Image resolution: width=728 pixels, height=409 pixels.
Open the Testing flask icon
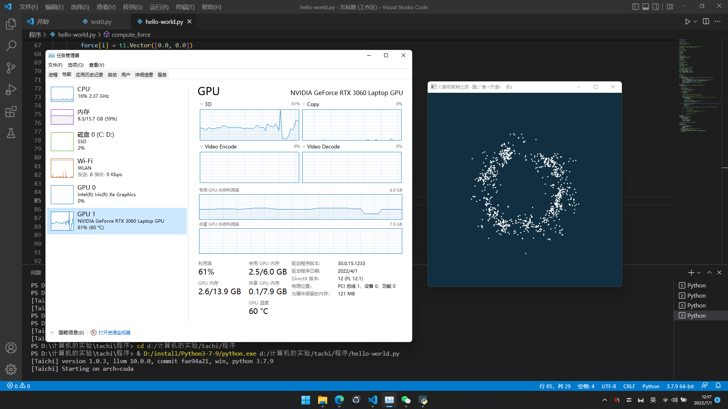tap(11, 133)
